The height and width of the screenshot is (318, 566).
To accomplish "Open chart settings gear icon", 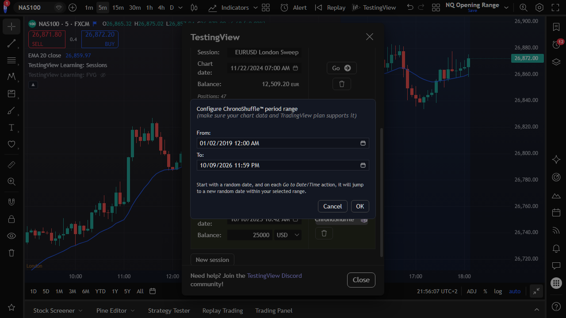I will coord(539,8).
